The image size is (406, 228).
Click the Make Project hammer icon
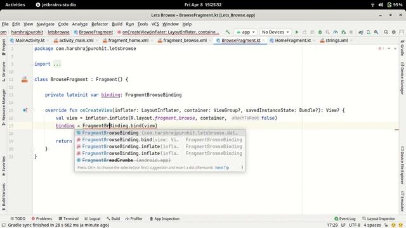pyautogui.click(x=228, y=32)
